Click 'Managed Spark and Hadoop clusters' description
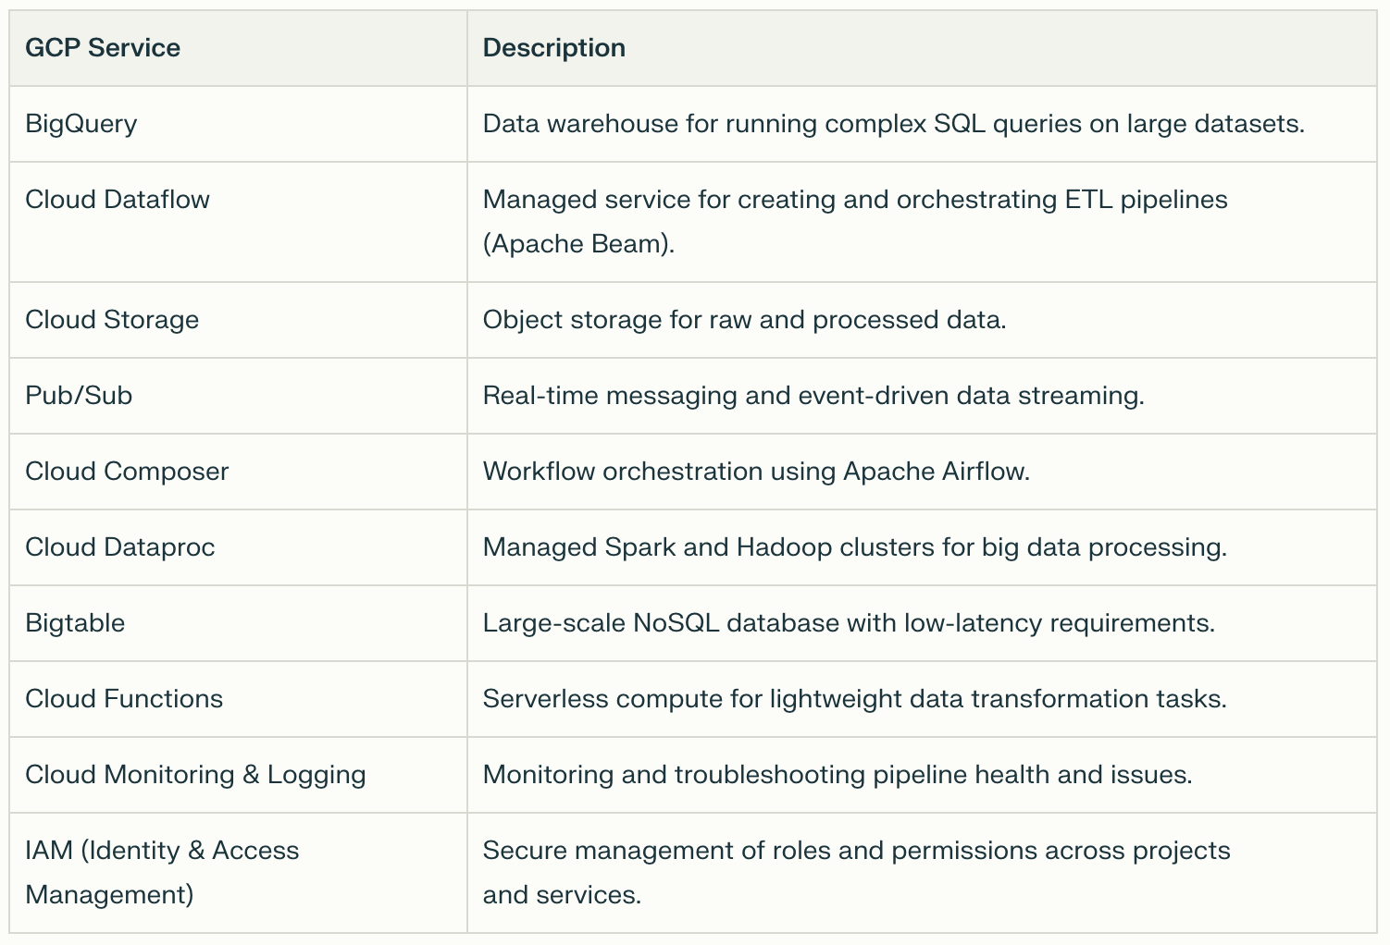 (855, 547)
